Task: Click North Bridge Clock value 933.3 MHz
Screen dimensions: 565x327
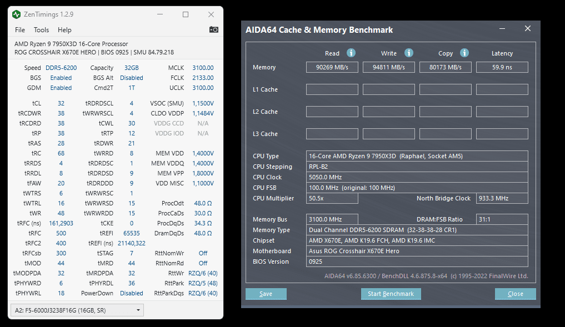Action: click(x=502, y=198)
